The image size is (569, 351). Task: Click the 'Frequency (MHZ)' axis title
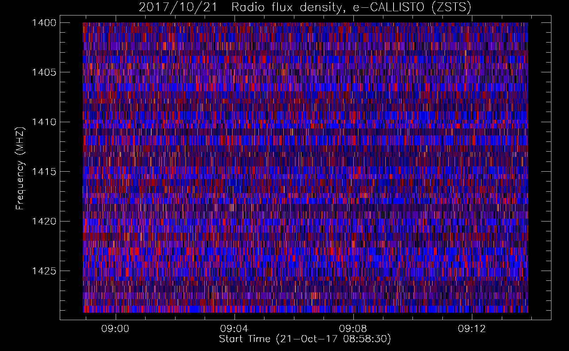(21, 168)
